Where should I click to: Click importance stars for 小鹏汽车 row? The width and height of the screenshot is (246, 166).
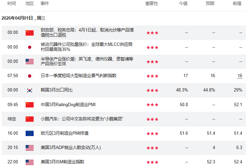[152, 119]
